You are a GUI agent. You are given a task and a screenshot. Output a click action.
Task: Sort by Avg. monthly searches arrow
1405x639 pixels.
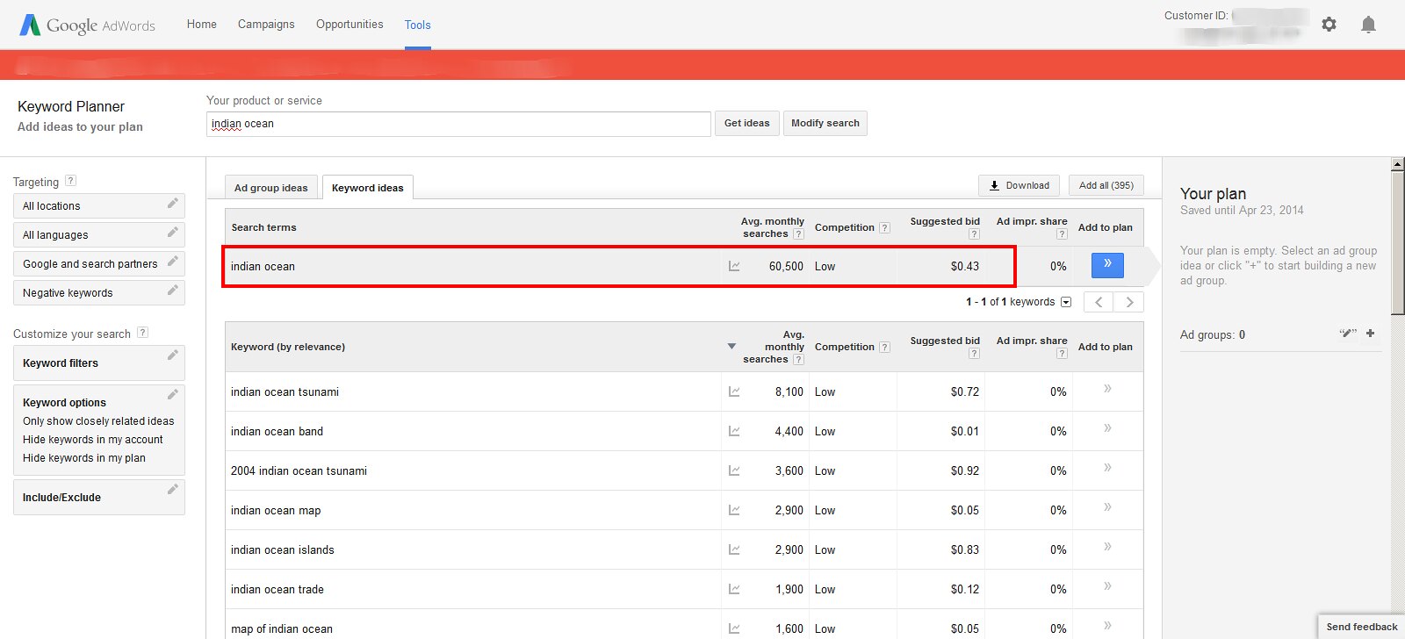point(731,347)
